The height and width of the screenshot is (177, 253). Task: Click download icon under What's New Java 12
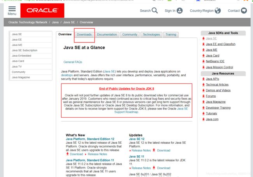(x=67, y=154)
